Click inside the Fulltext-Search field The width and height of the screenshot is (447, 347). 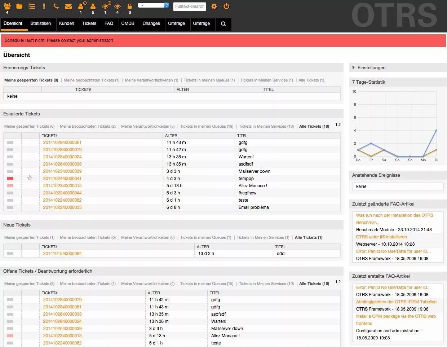(190, 6)
